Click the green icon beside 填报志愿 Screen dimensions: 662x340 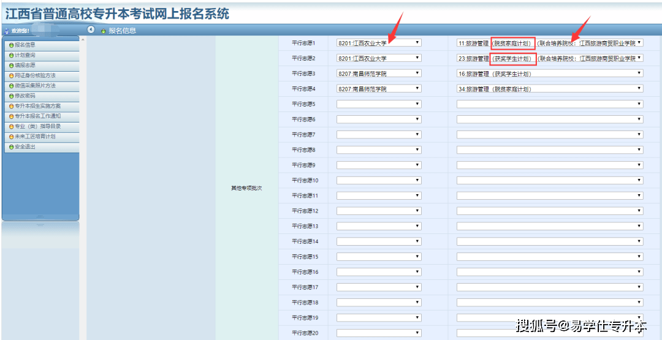click(12, 66)
